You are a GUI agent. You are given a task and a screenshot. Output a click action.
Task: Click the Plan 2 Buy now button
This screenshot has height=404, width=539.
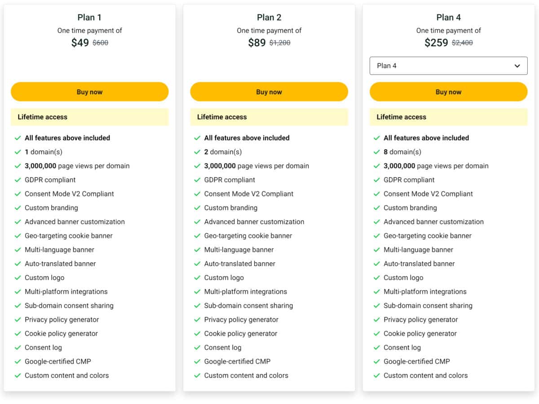point(269,92)
